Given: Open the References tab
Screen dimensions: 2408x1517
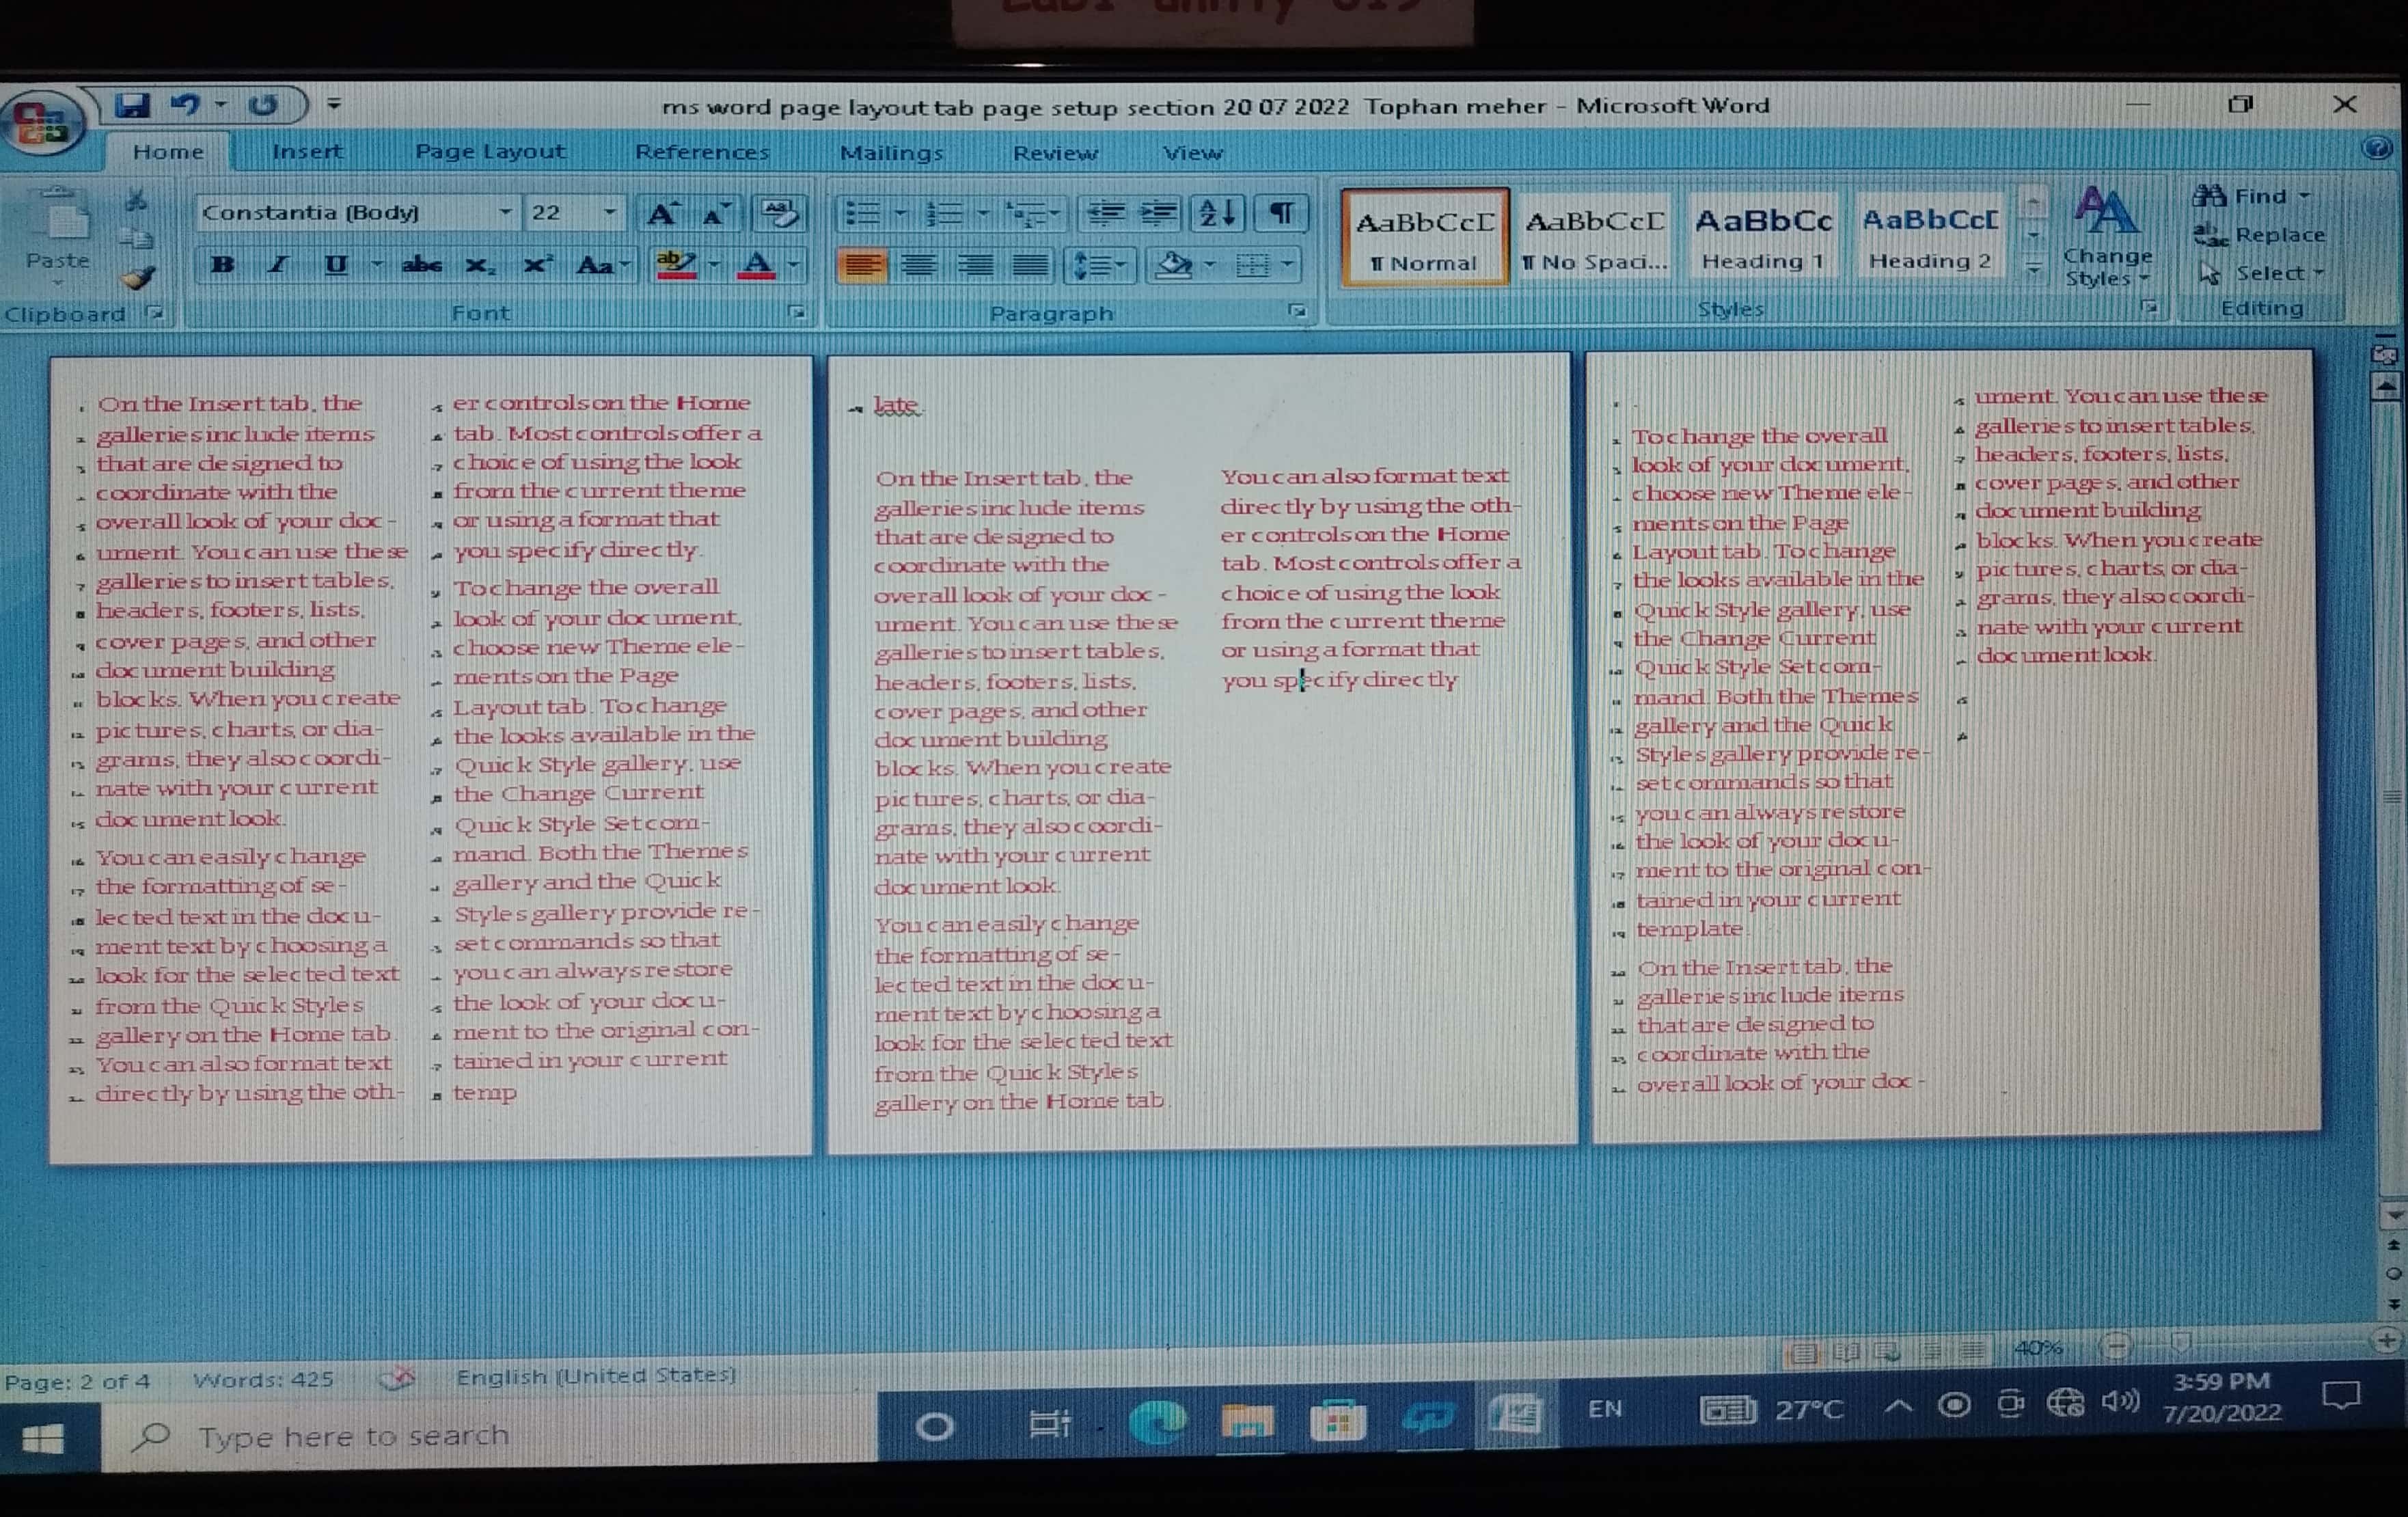Looking at the screenshot, I should (702, 153).
